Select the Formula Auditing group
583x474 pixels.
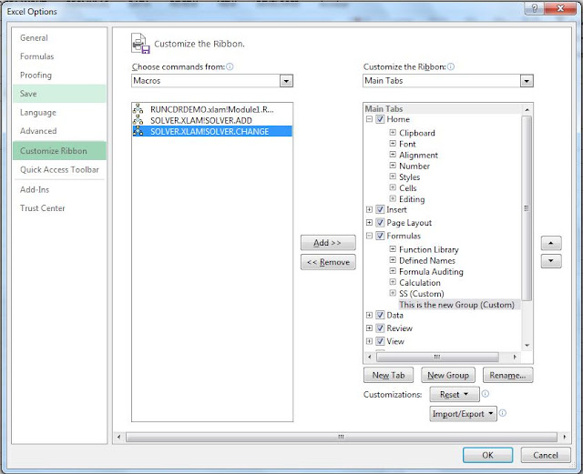(x=431, y=271)
